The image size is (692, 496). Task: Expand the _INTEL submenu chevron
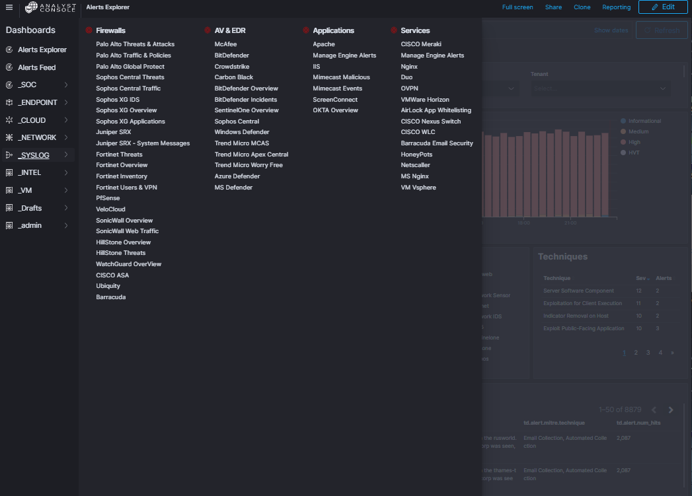click(x=66, y=173)
